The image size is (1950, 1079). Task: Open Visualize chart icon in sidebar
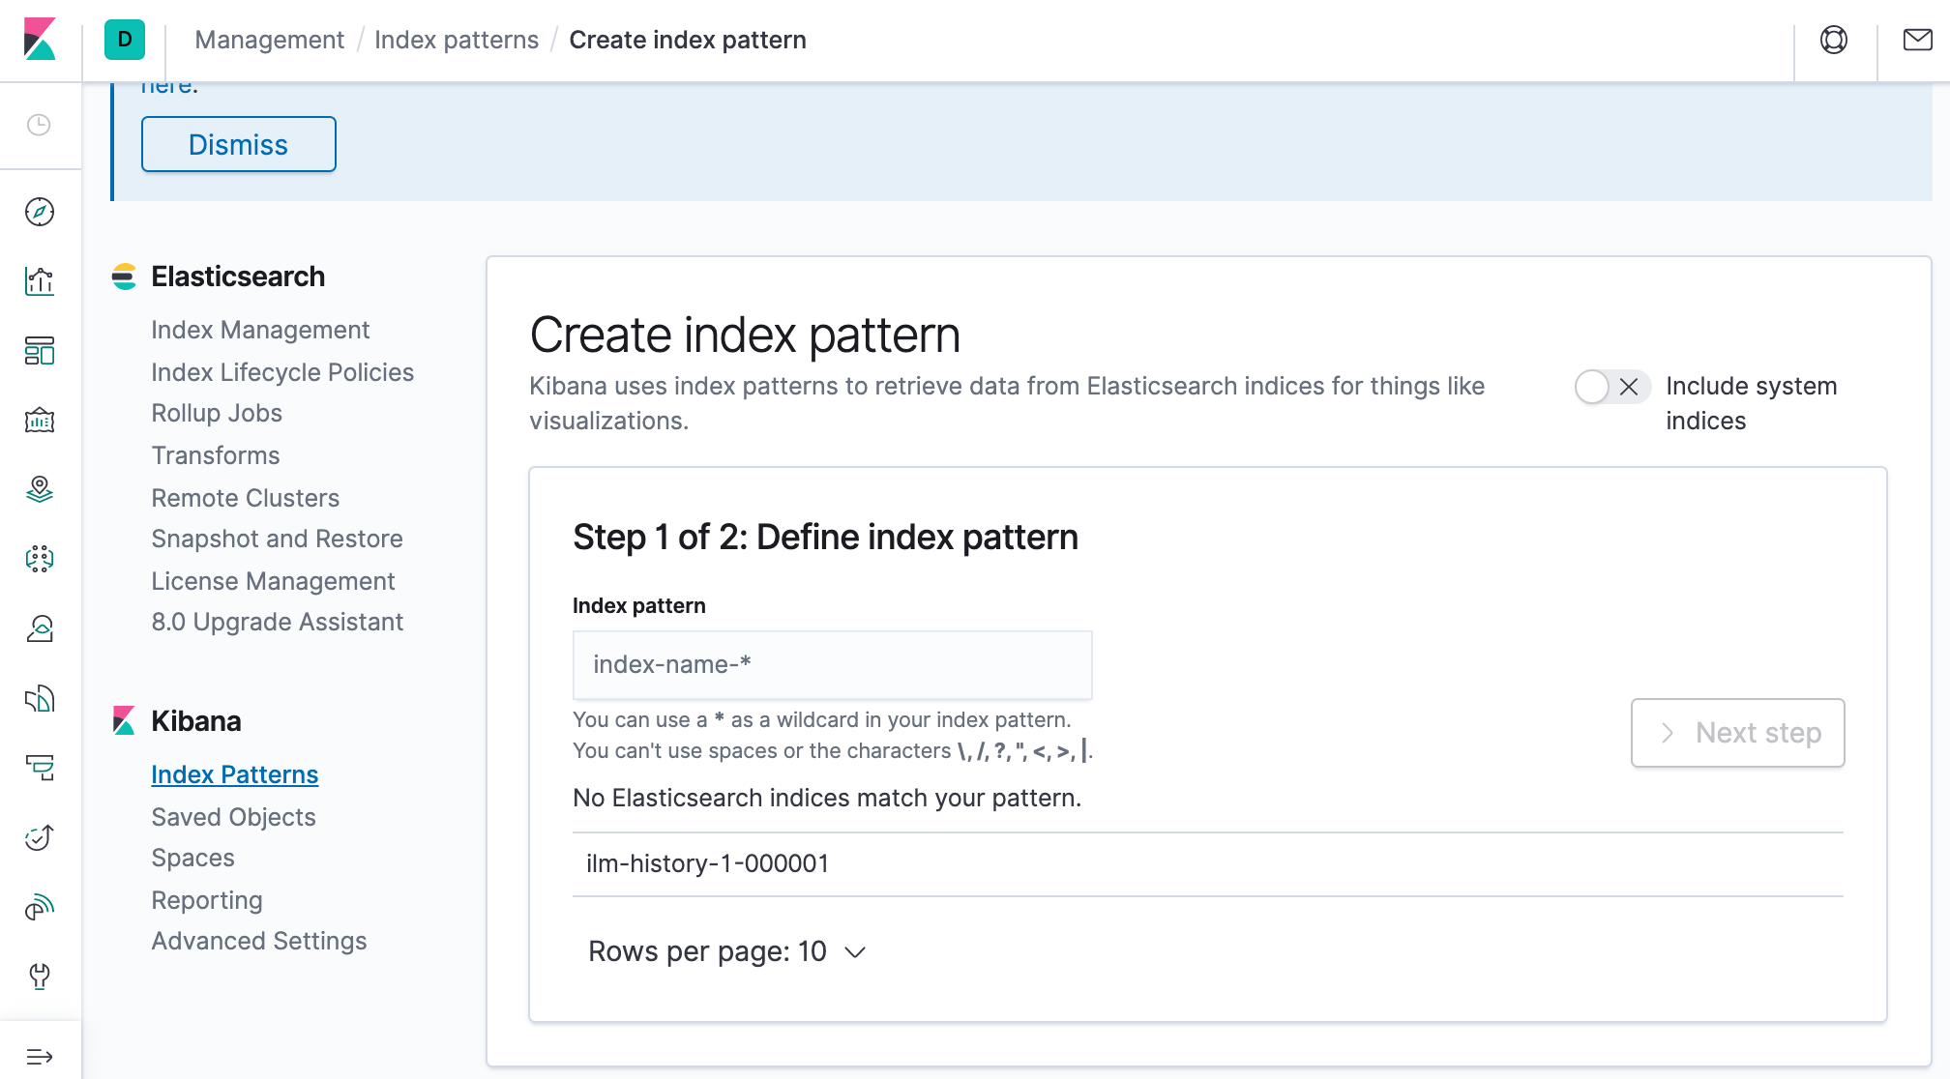(40, 281)
